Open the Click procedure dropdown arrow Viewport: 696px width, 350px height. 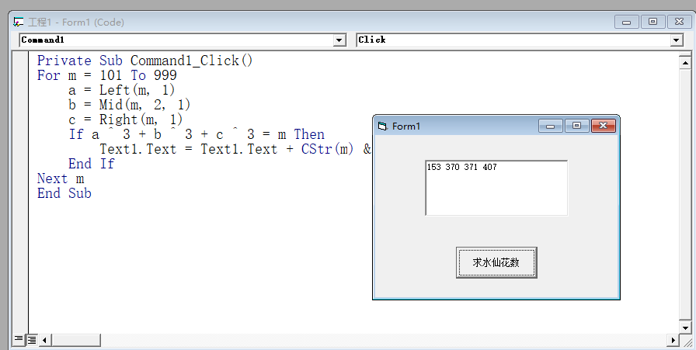676,40
